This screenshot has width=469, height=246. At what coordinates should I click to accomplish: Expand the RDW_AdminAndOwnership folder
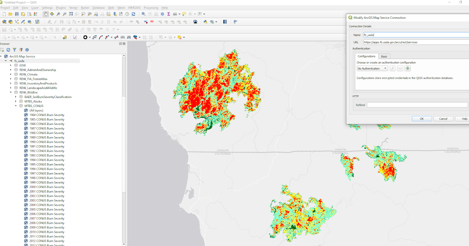[11, 70]
